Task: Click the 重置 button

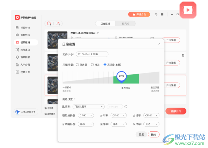Action: 141,135
